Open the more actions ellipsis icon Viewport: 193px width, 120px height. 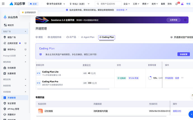pyautogui.click(x=182, y=78)
